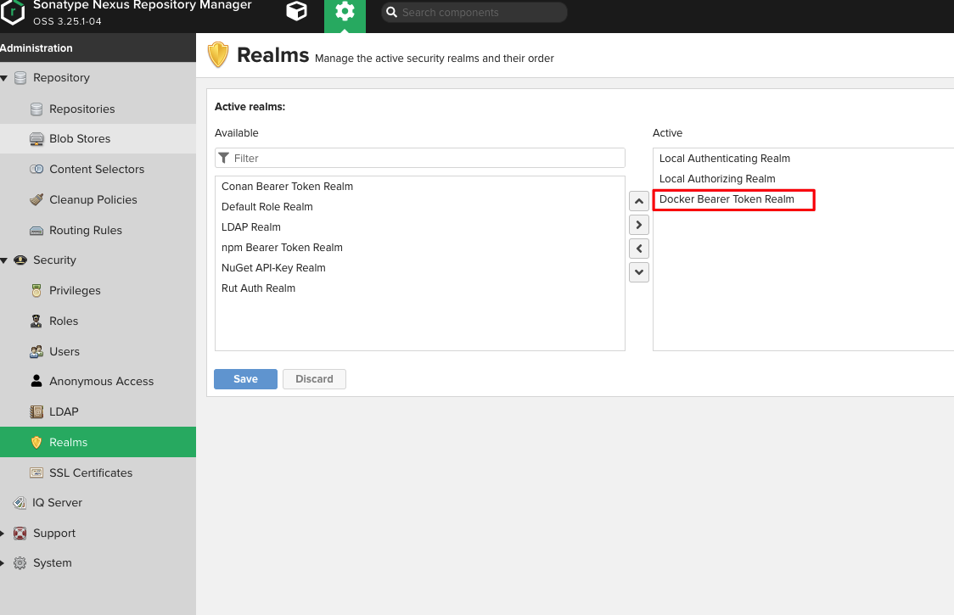Collapse the Security tree section
Screen dimensions: 954x615
[3, 261]
